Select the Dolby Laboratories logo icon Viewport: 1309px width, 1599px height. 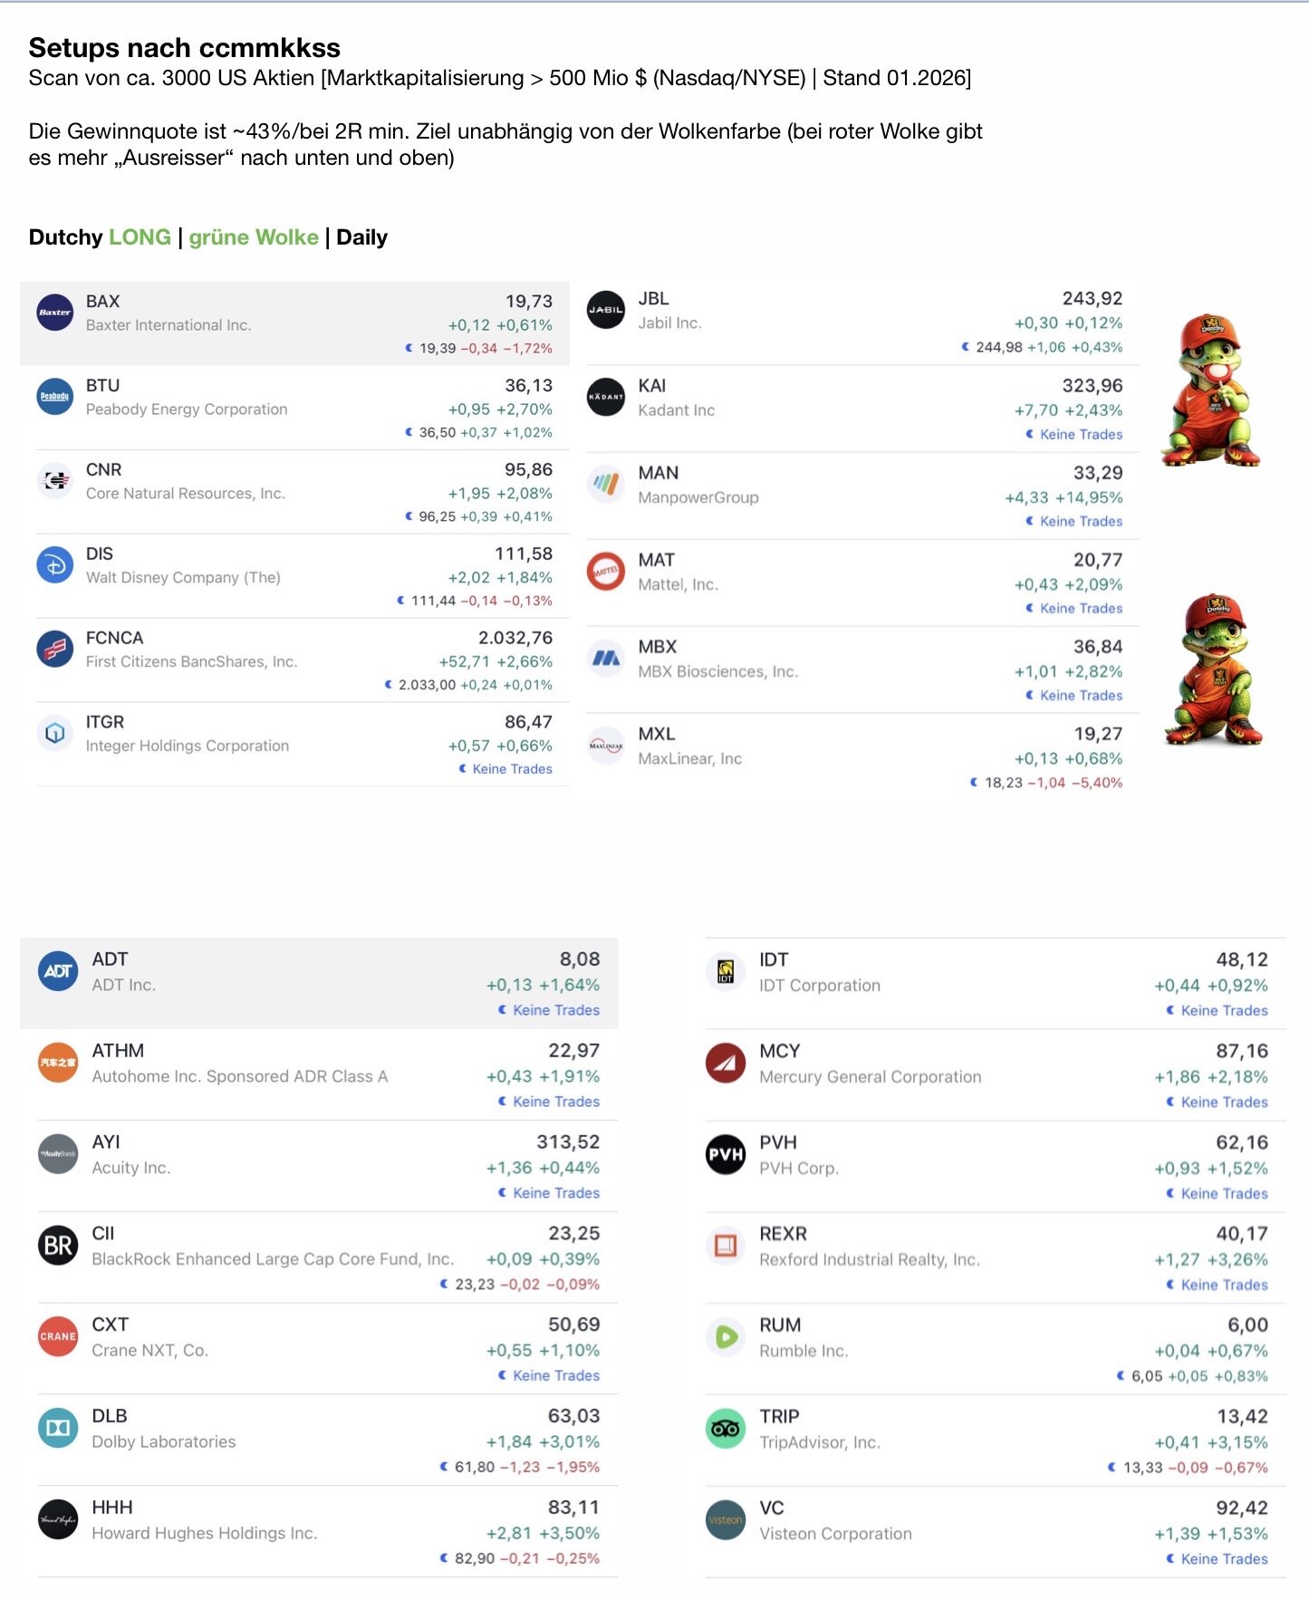click(58, 1428)
